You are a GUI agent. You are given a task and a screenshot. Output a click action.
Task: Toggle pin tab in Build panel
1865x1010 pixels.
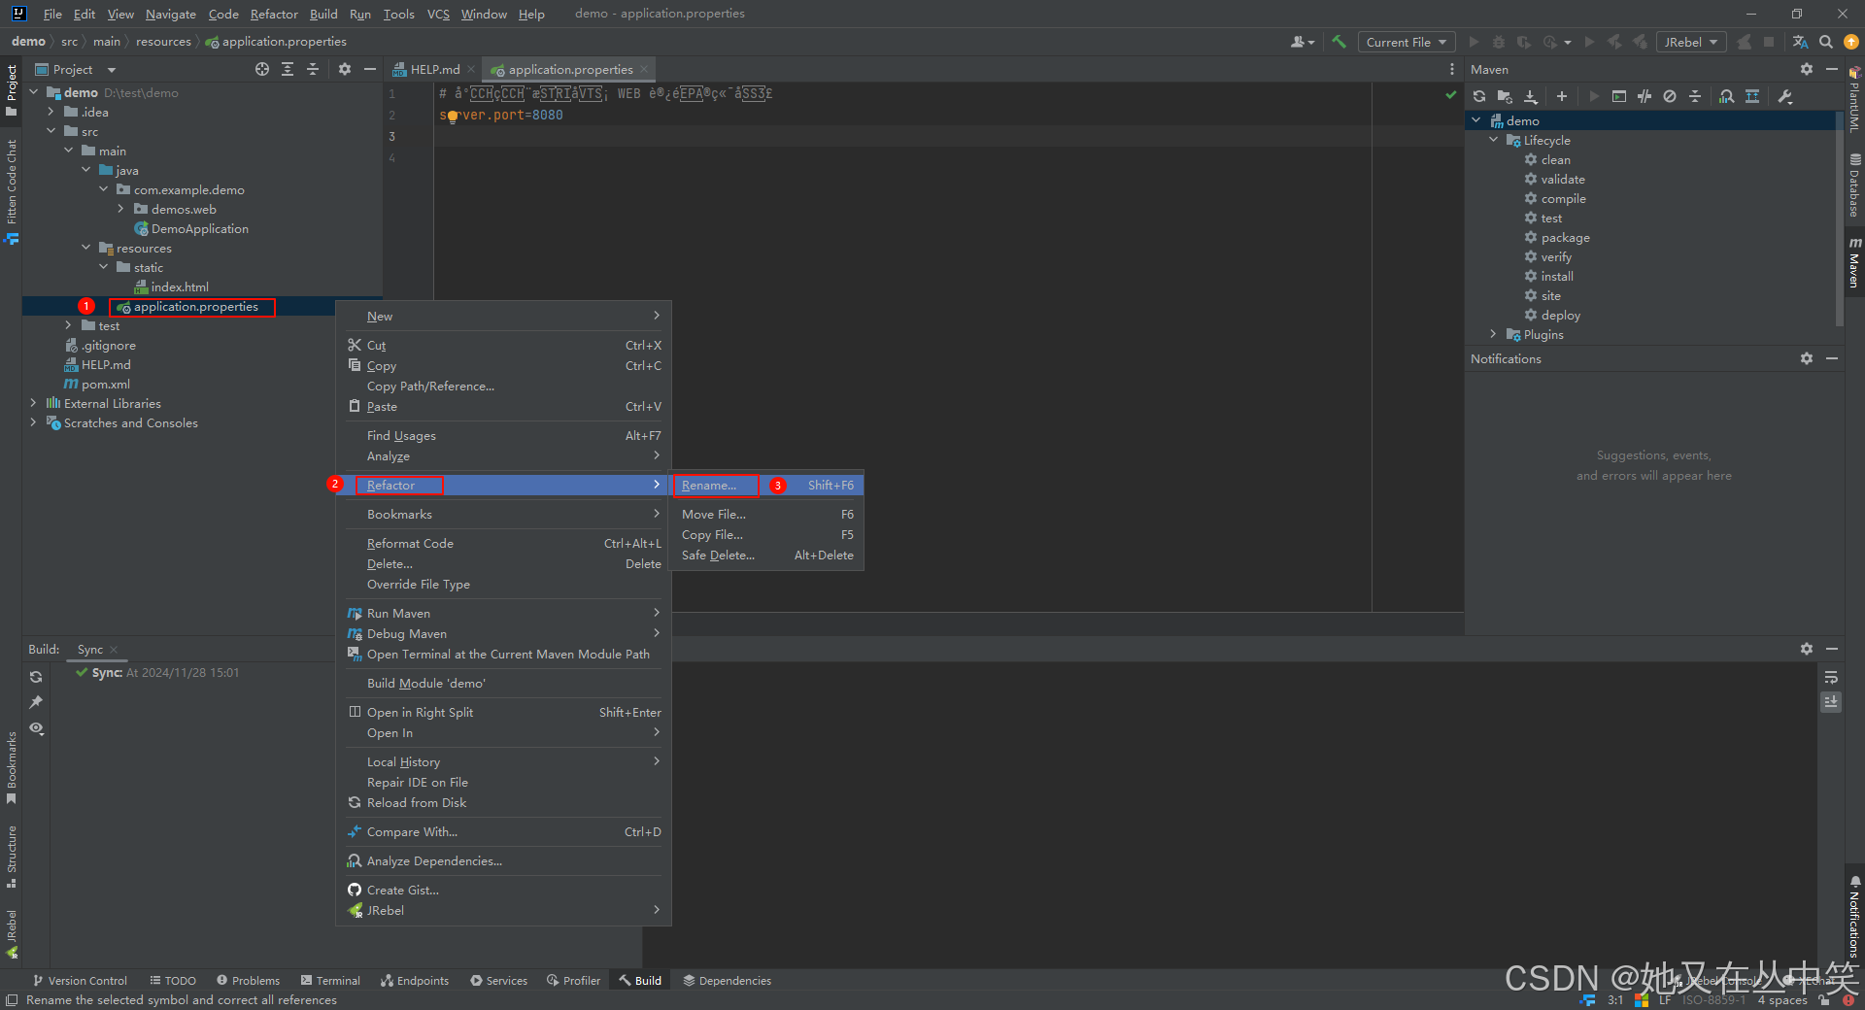tap(36, 702)
